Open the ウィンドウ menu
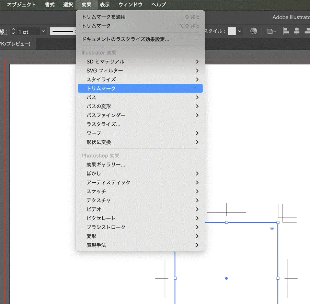 130,4
